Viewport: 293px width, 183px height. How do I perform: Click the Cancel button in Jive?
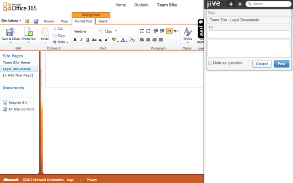pos(262,64)
